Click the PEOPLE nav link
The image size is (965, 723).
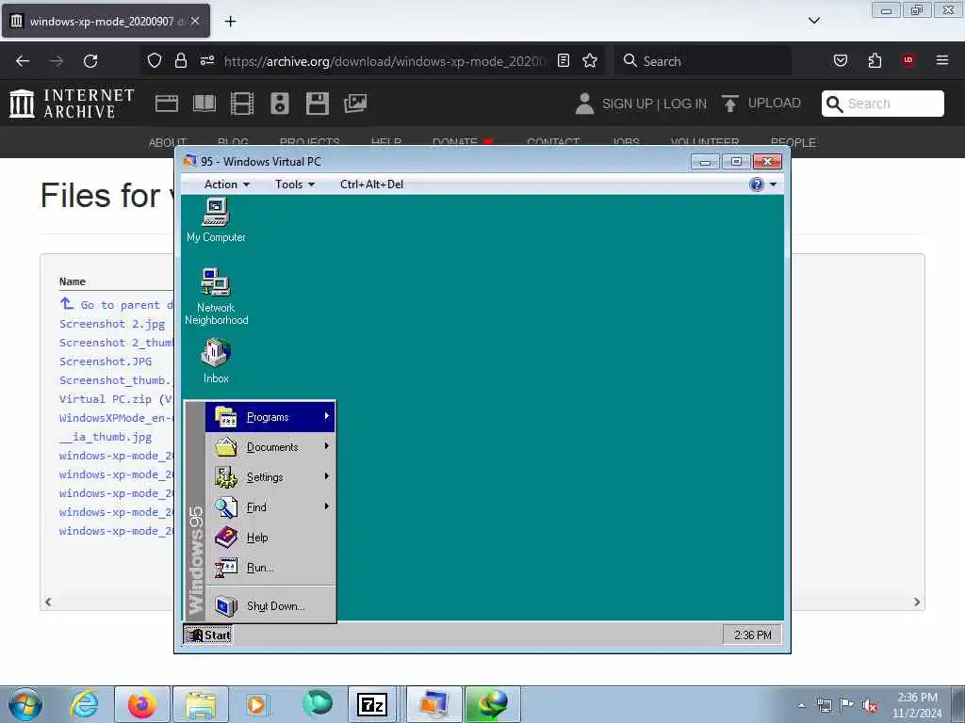point(793,143)
